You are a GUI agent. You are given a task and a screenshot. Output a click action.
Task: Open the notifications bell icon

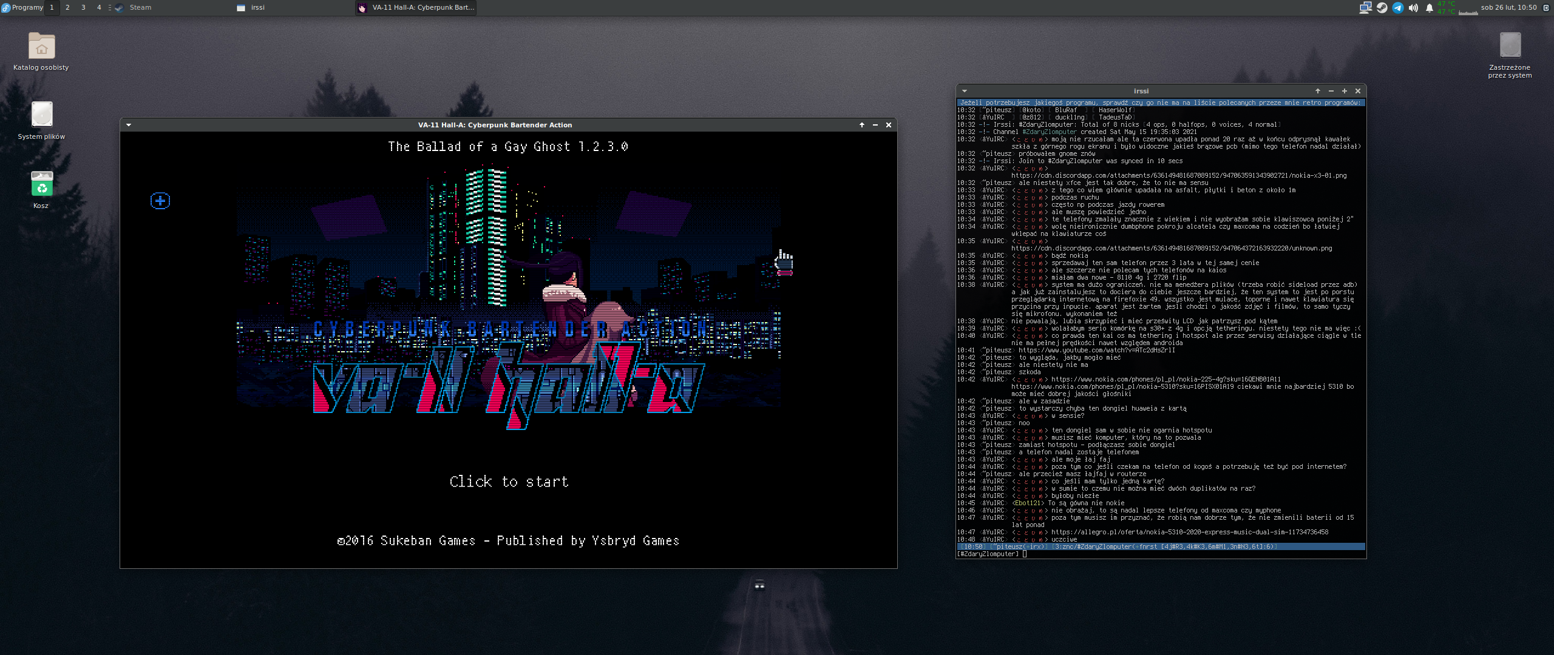pos(1429,7)
